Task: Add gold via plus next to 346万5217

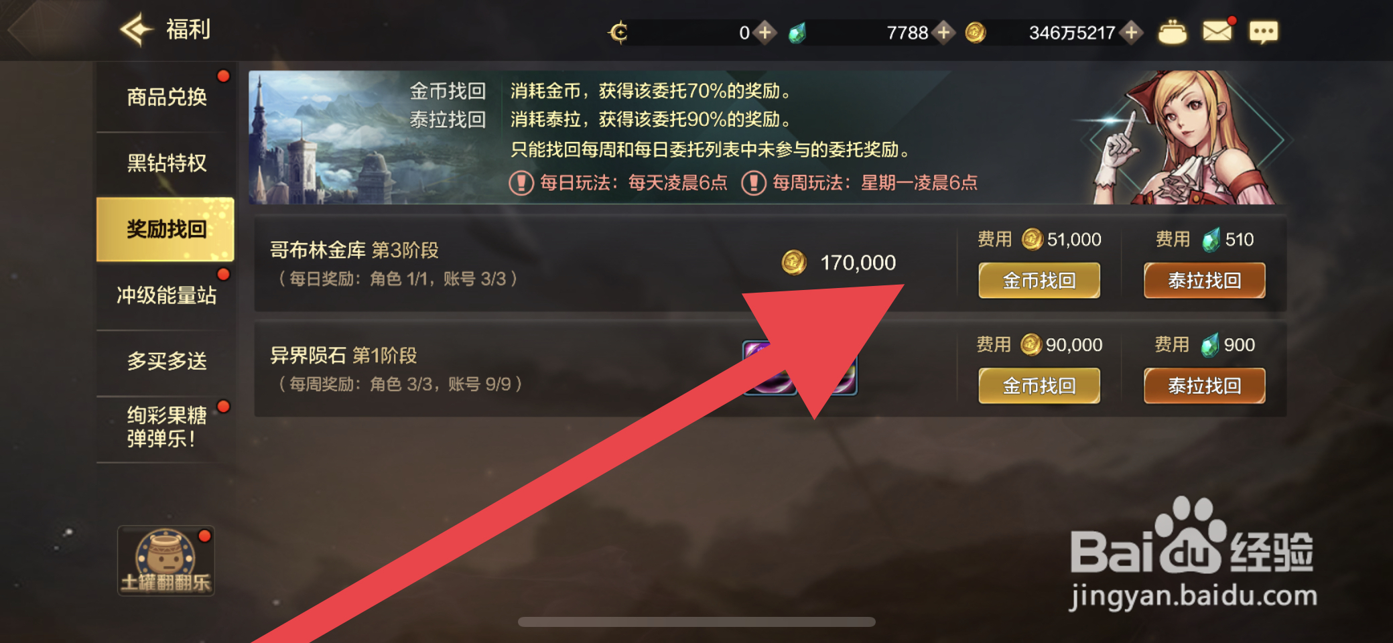Action: click(x=1132, y=32)
